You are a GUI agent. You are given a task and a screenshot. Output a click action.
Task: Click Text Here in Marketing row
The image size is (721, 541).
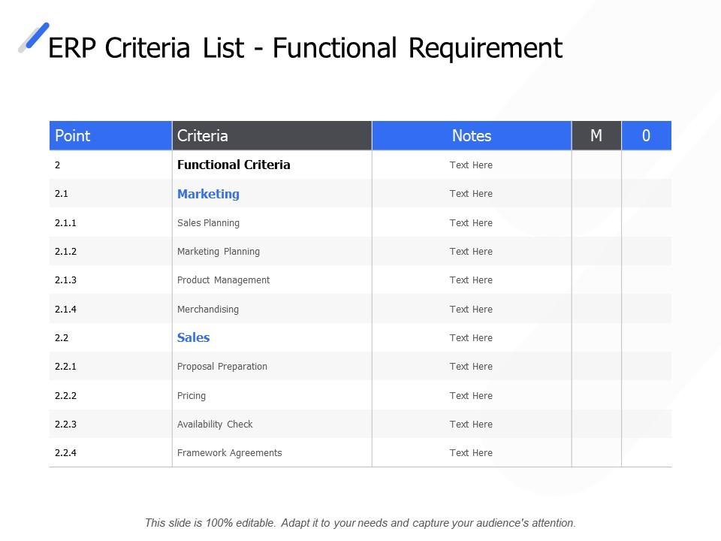[471, 194]
